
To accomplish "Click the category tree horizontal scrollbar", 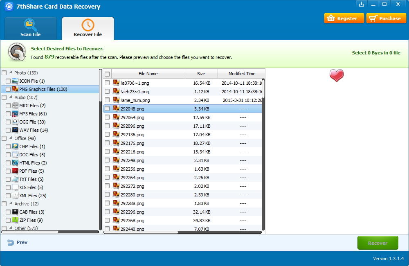I will click(50, 232).
